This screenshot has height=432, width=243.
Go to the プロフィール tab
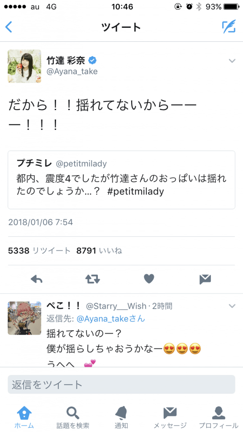tap(219, 417)
